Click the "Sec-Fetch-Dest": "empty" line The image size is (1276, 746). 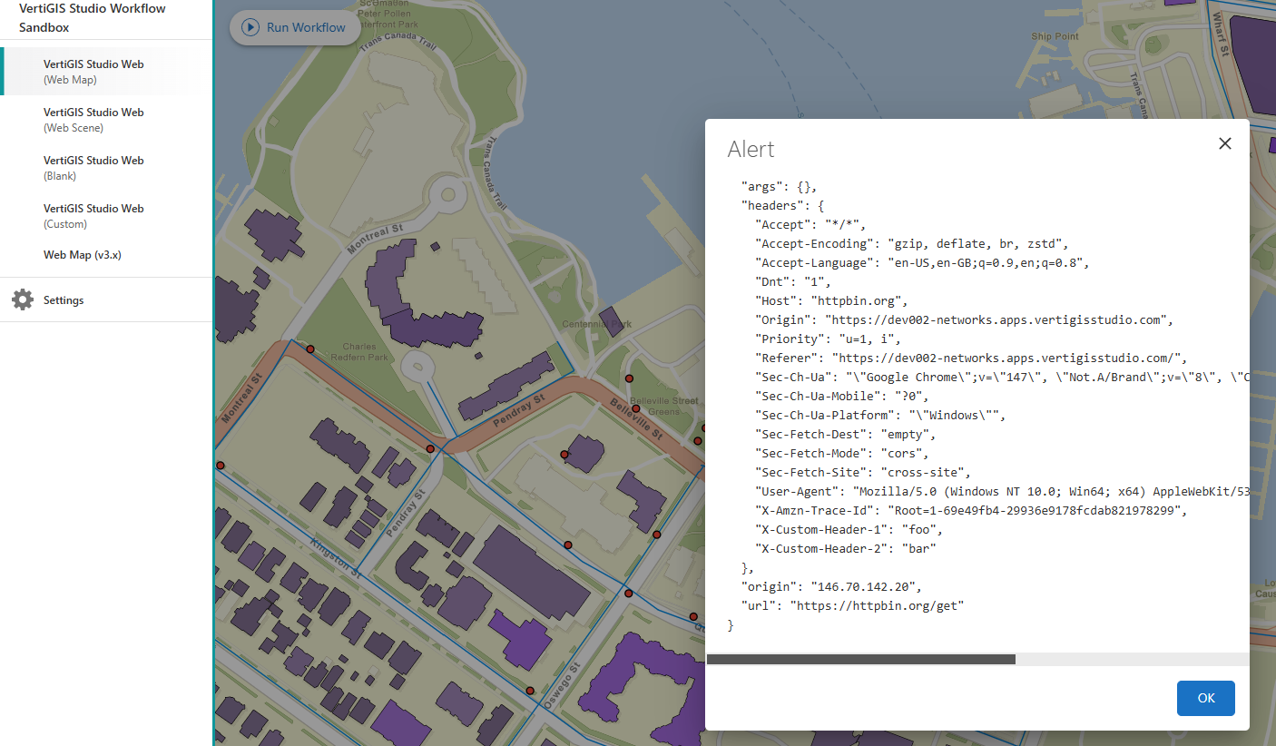click(846, 434)
